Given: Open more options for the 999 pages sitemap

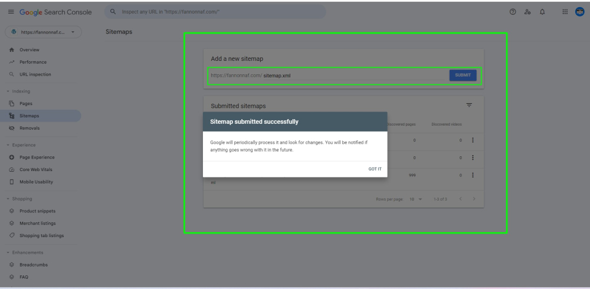Looking at the screenshot, I should [x=473, y=175].
